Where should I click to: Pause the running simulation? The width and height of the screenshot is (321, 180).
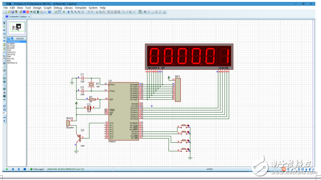click(18, 169)
